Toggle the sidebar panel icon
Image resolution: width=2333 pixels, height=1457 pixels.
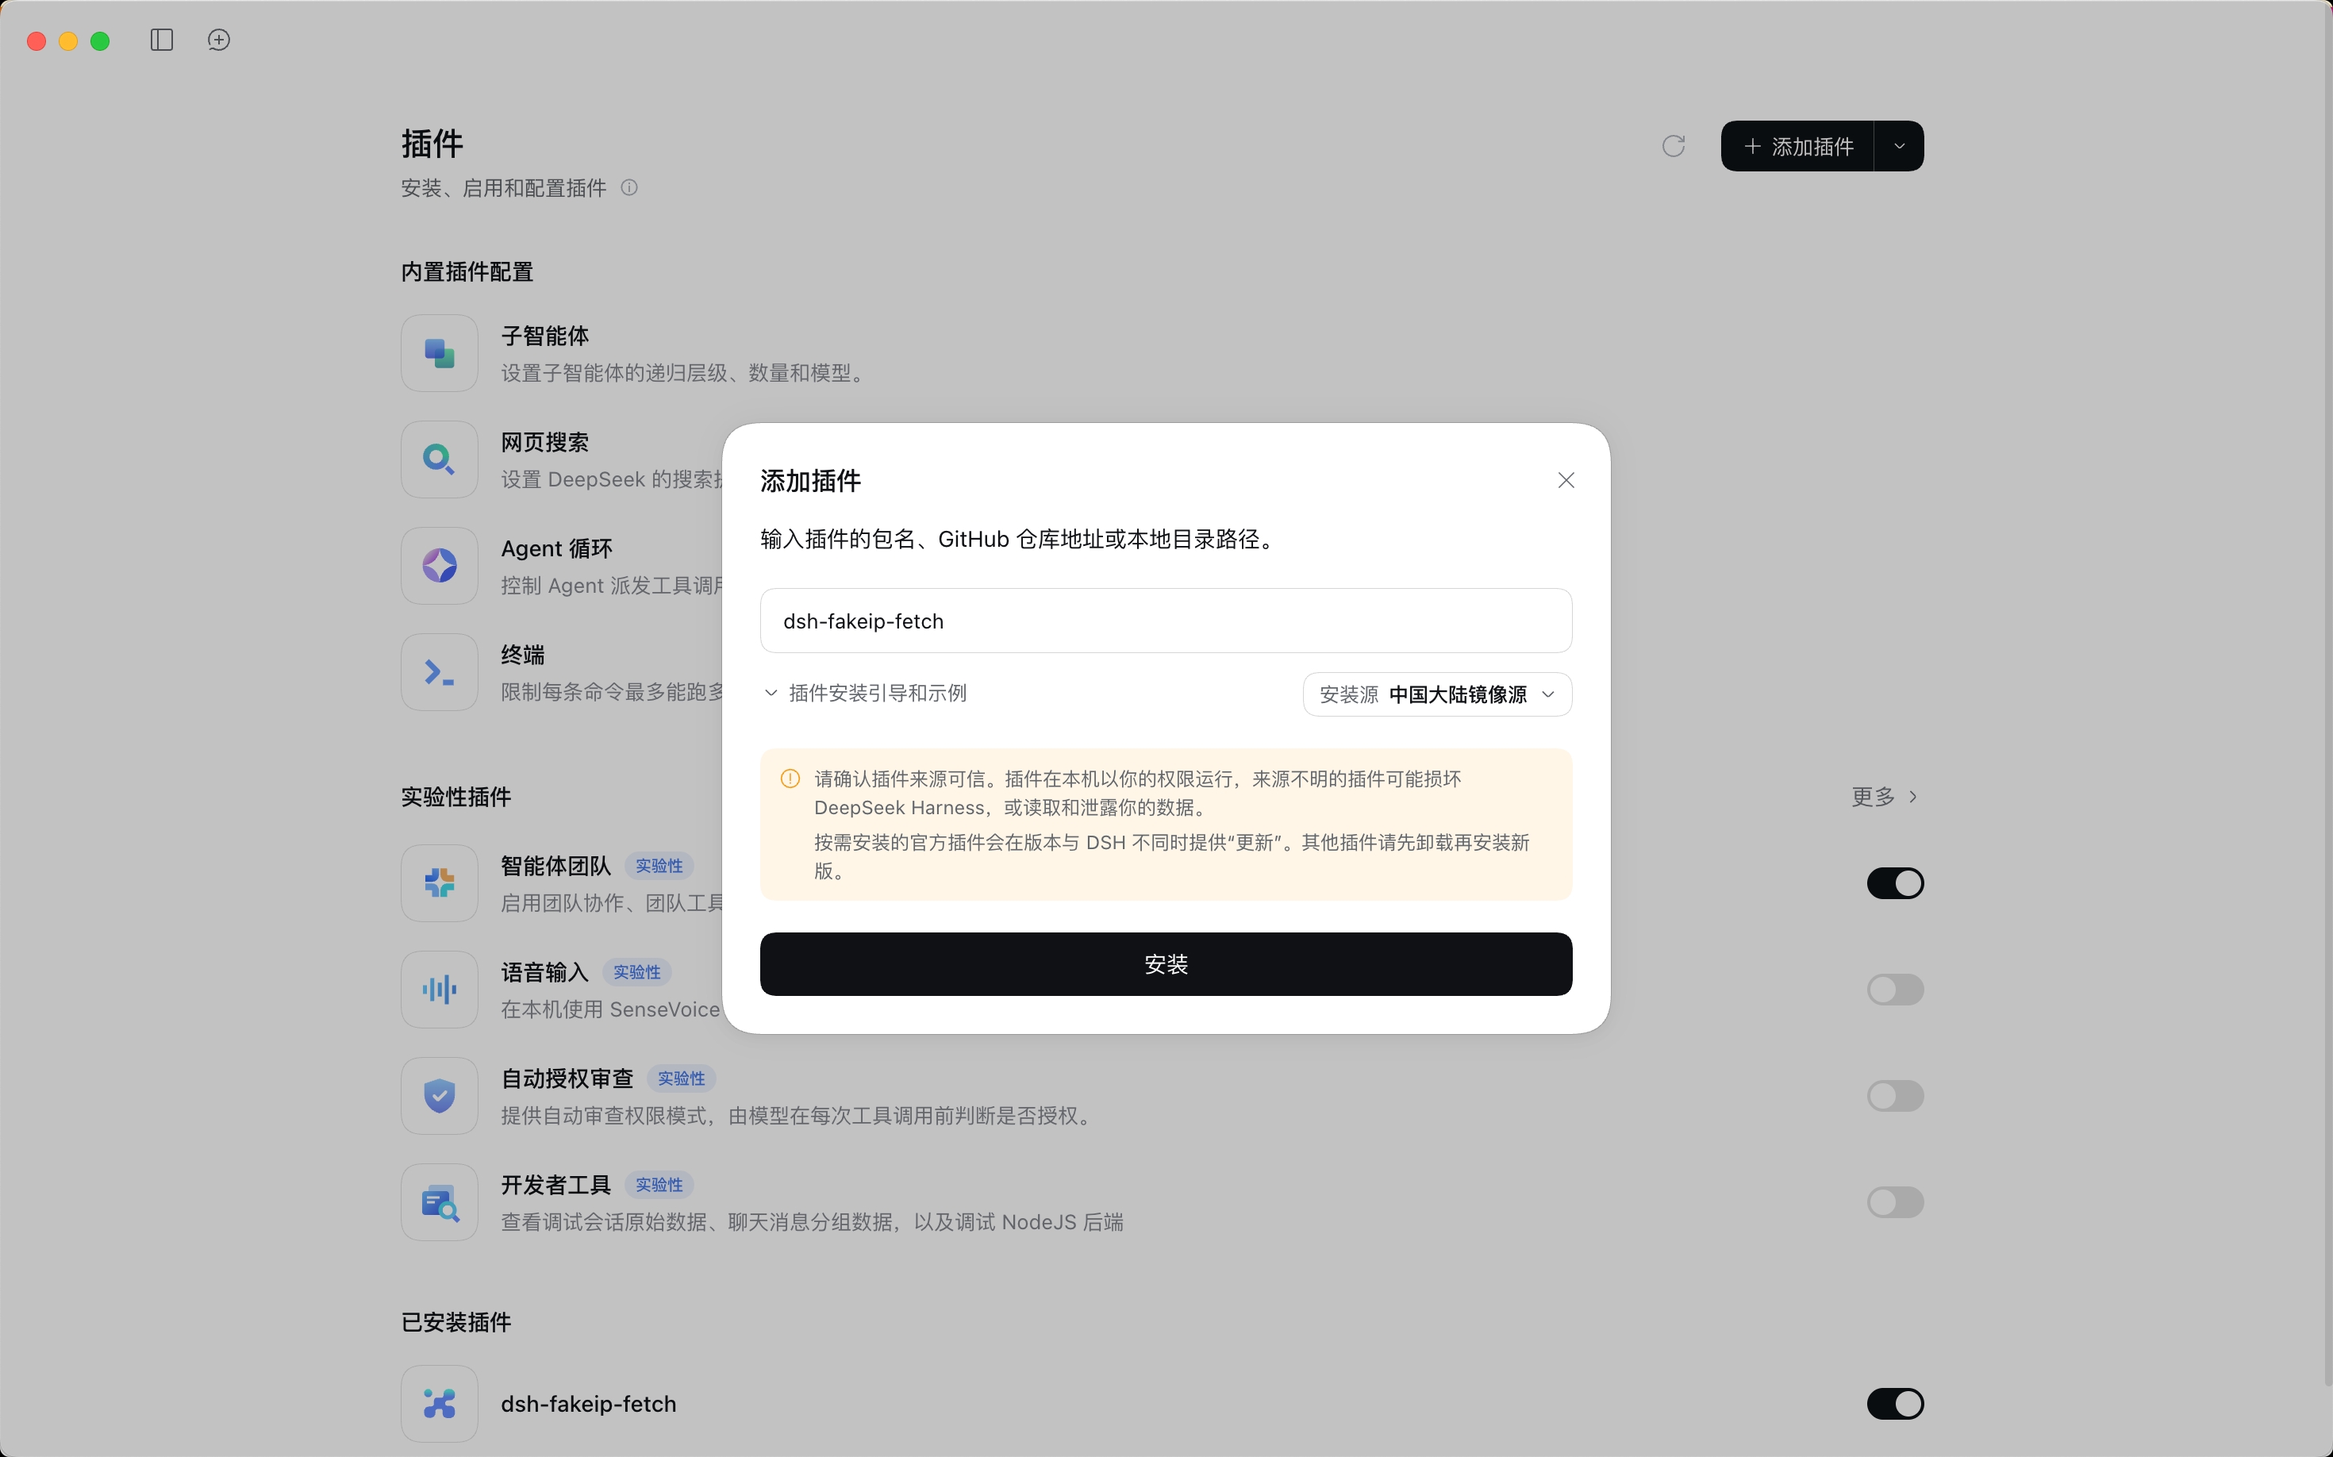click(162, 40)
